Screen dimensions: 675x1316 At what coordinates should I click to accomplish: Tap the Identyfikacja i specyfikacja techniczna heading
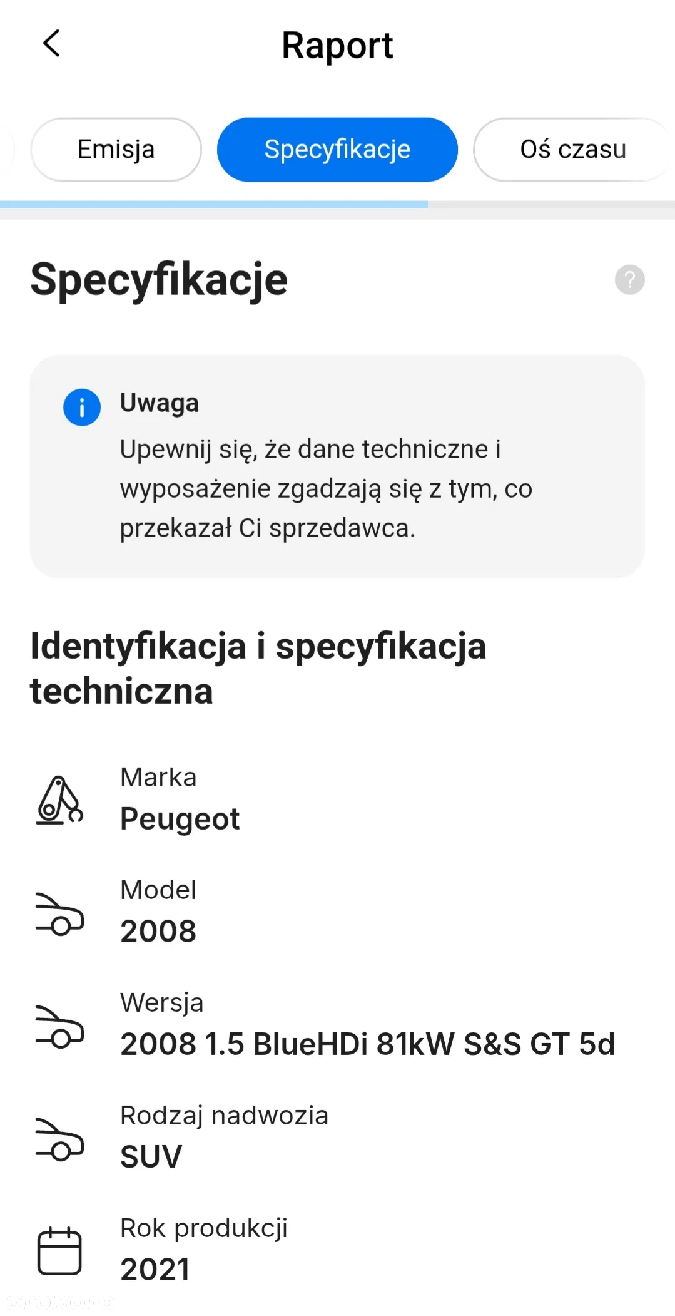(258, 669)
